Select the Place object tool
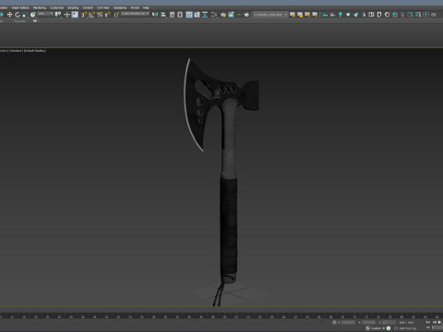 pyautogui.click(x=33, y=15)
